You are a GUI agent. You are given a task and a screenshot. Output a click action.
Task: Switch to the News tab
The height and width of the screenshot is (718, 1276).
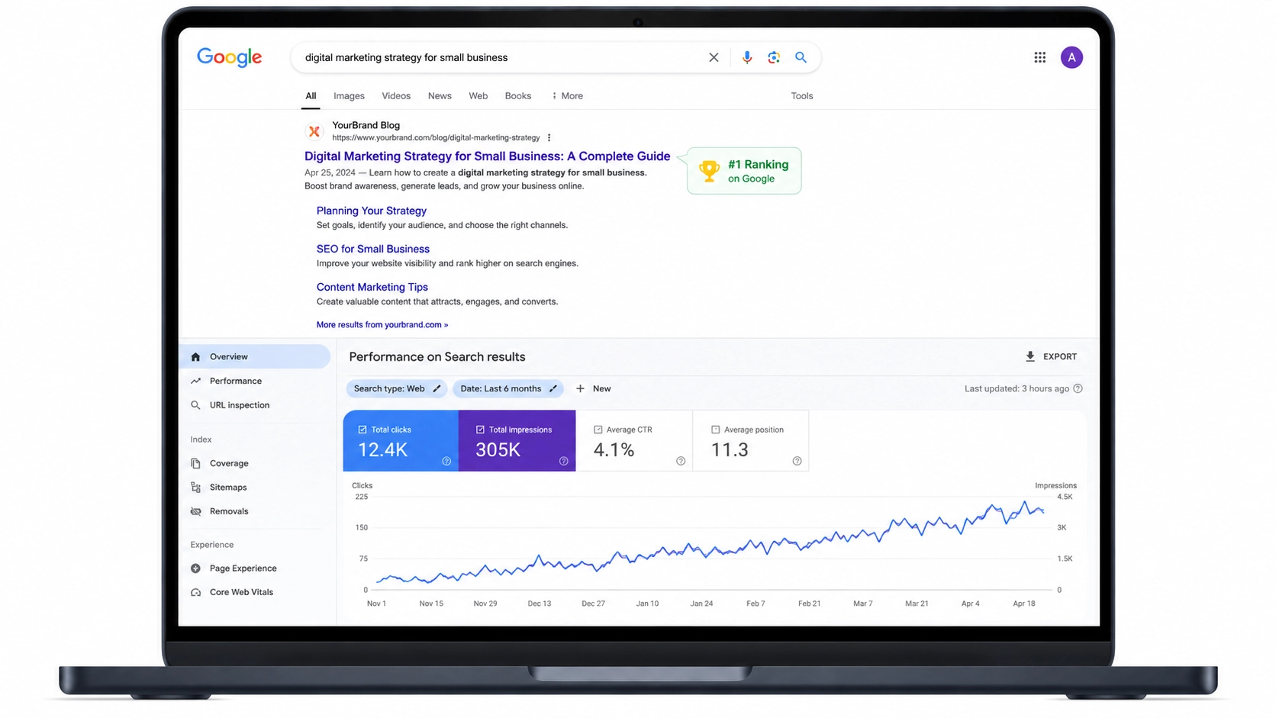pyautogui.click(x=440, y=96)
